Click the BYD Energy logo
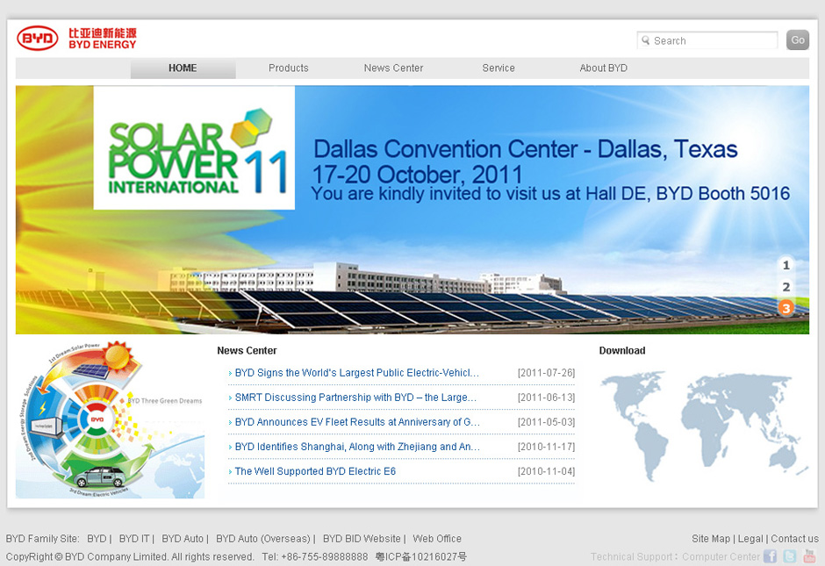825x566 pixels. point(77,39)
